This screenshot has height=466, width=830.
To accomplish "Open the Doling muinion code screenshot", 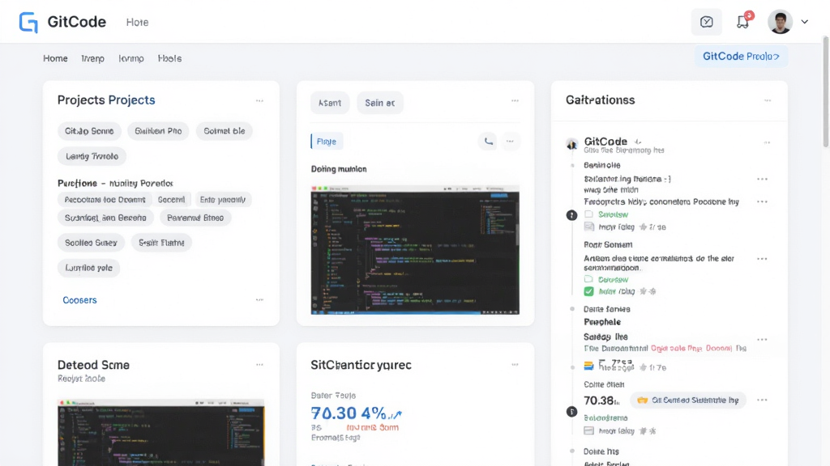I will tap(415, 250).
